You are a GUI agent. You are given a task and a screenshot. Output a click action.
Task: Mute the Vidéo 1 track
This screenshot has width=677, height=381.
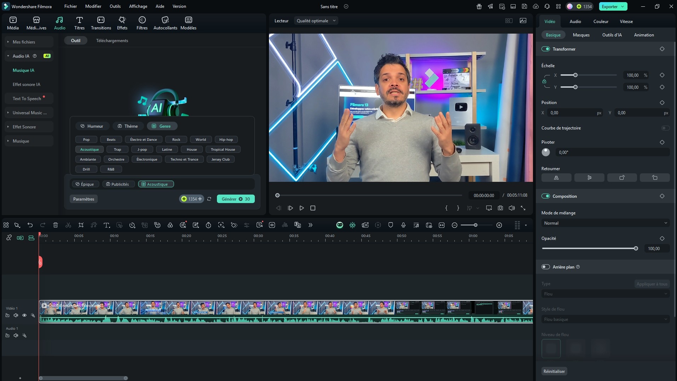click(16, 315)
